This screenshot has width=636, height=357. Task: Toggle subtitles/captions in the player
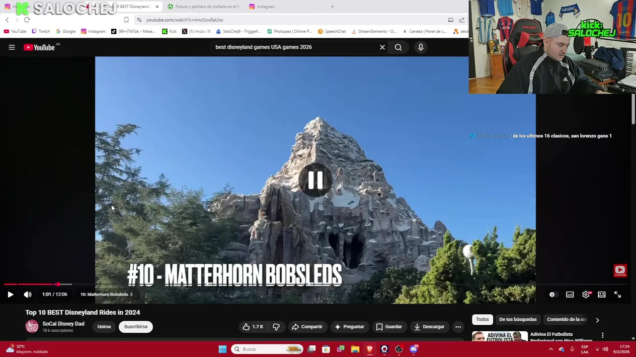pos(570,295)
